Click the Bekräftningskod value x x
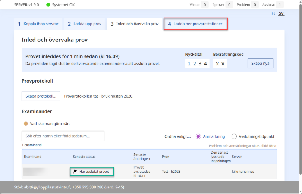 pyautogui.click(x=220, y=64)
